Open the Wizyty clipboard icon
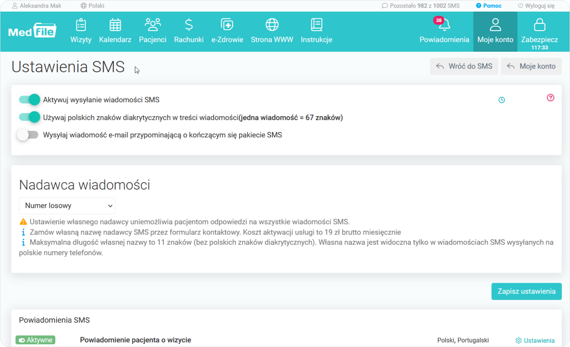Viewport: 570px width, 347px height. click(x=81, y=25)
